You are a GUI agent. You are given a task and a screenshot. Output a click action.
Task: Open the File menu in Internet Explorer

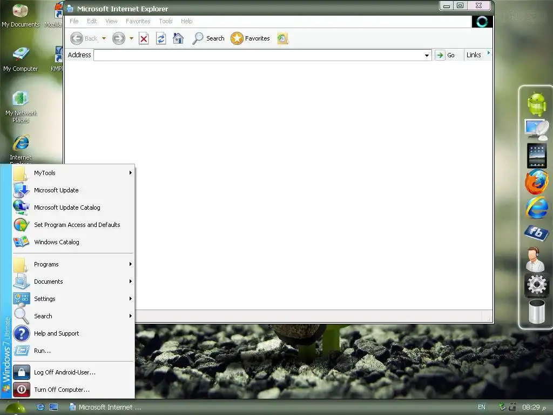pos(74,21)
